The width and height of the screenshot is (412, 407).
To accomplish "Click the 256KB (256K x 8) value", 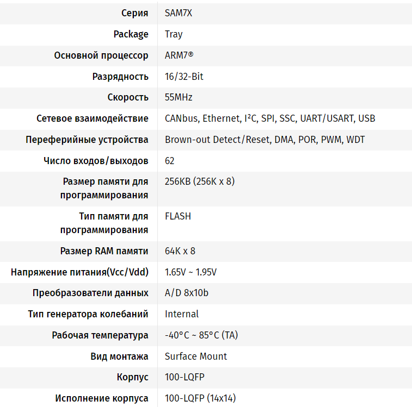I will click(x=200, y=181).
